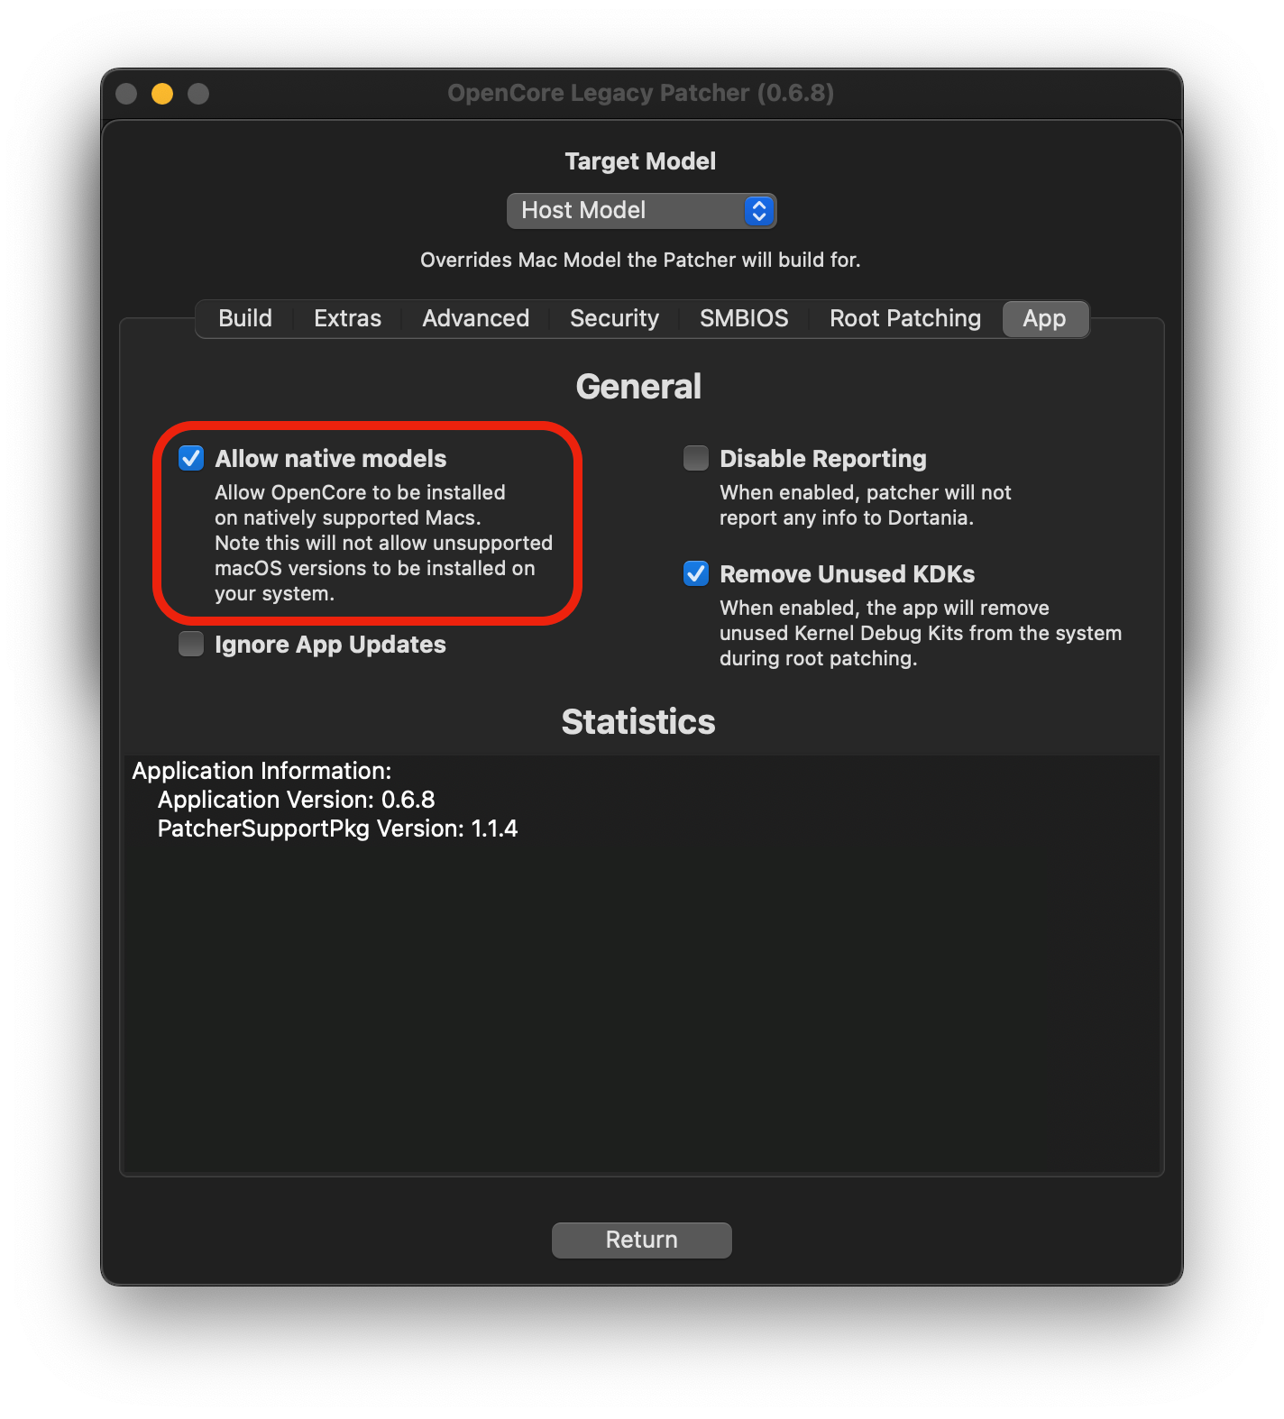Click the Application Version line in Statistics
The image size is (1284, 1419).
click(x=296, y=801)
